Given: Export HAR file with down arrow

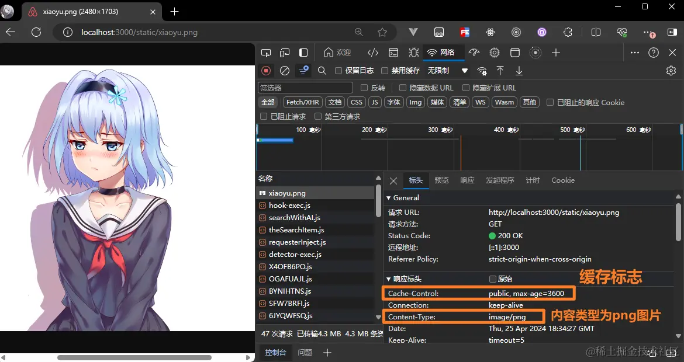Looking at the screenshot, I should [519, 71].
